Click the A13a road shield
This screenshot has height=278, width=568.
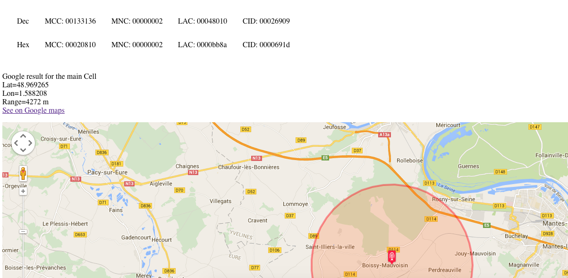385,135
